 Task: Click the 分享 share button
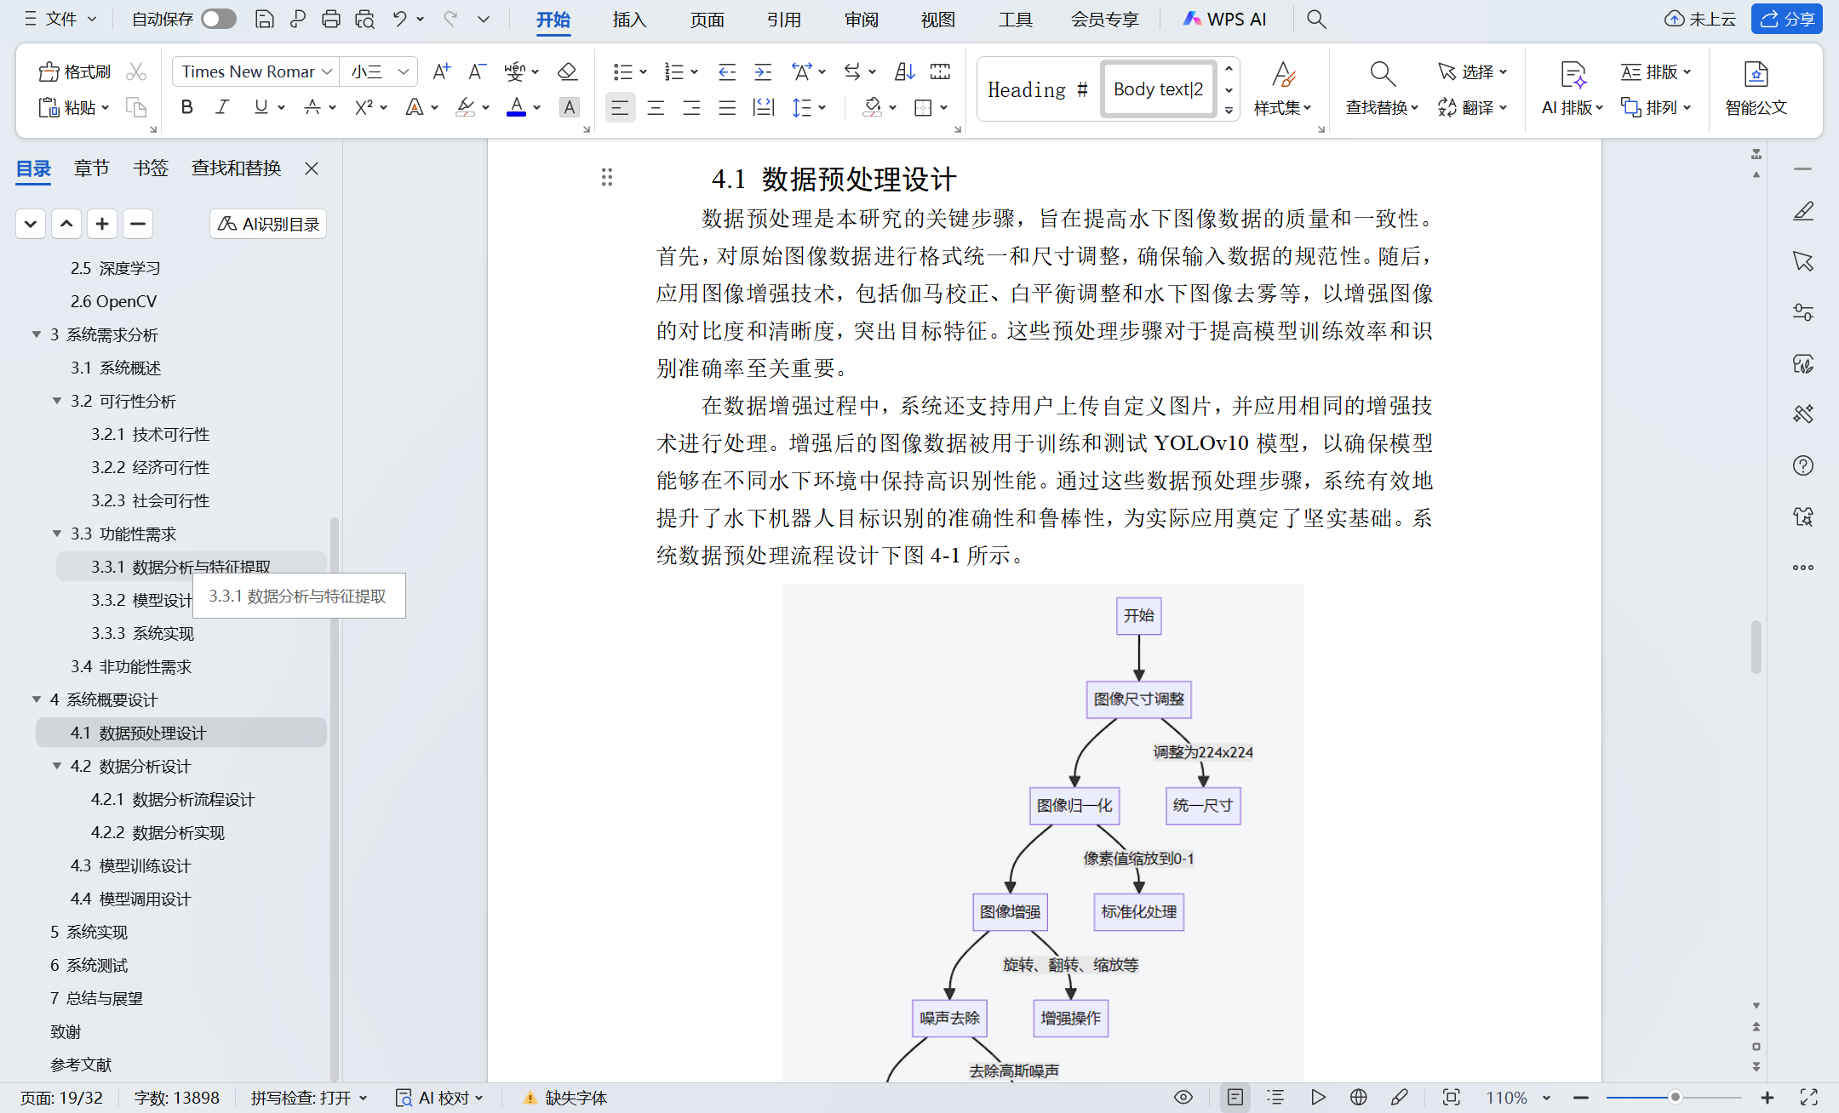coord(1787,19)
